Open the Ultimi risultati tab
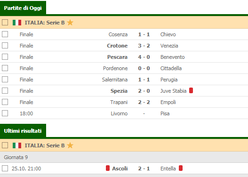 pos(23,131)
